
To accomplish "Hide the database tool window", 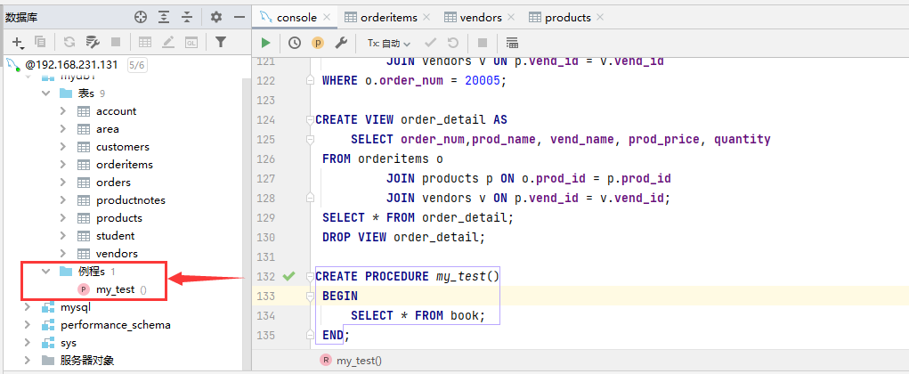I will pyautogui.click(x=239, y=18).
